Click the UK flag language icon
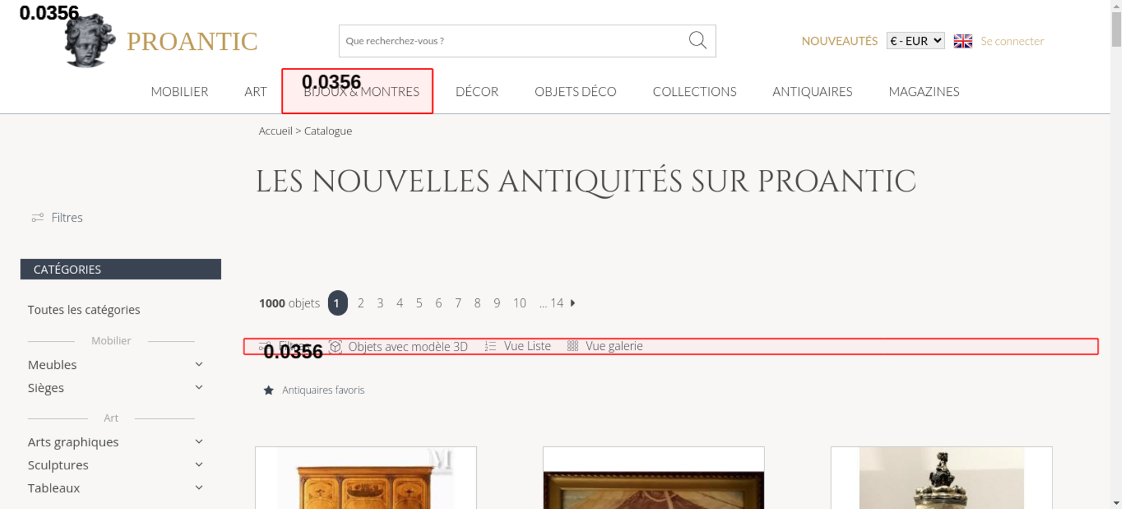 click(x=963, y=41)
